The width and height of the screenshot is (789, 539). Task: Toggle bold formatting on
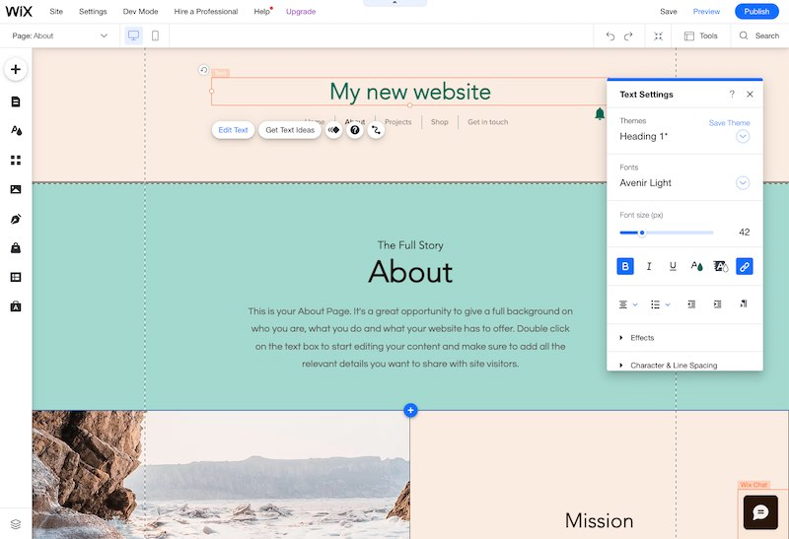625,266
